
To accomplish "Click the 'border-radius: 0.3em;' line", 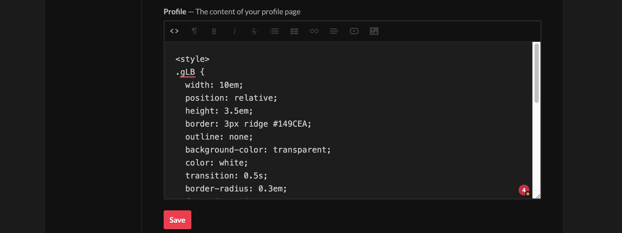I will [236, 189].
